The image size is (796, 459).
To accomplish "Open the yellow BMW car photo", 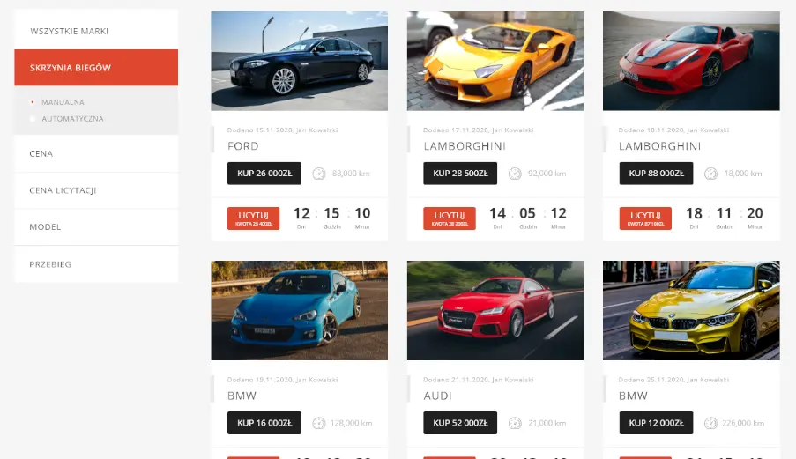I will 691,310.
